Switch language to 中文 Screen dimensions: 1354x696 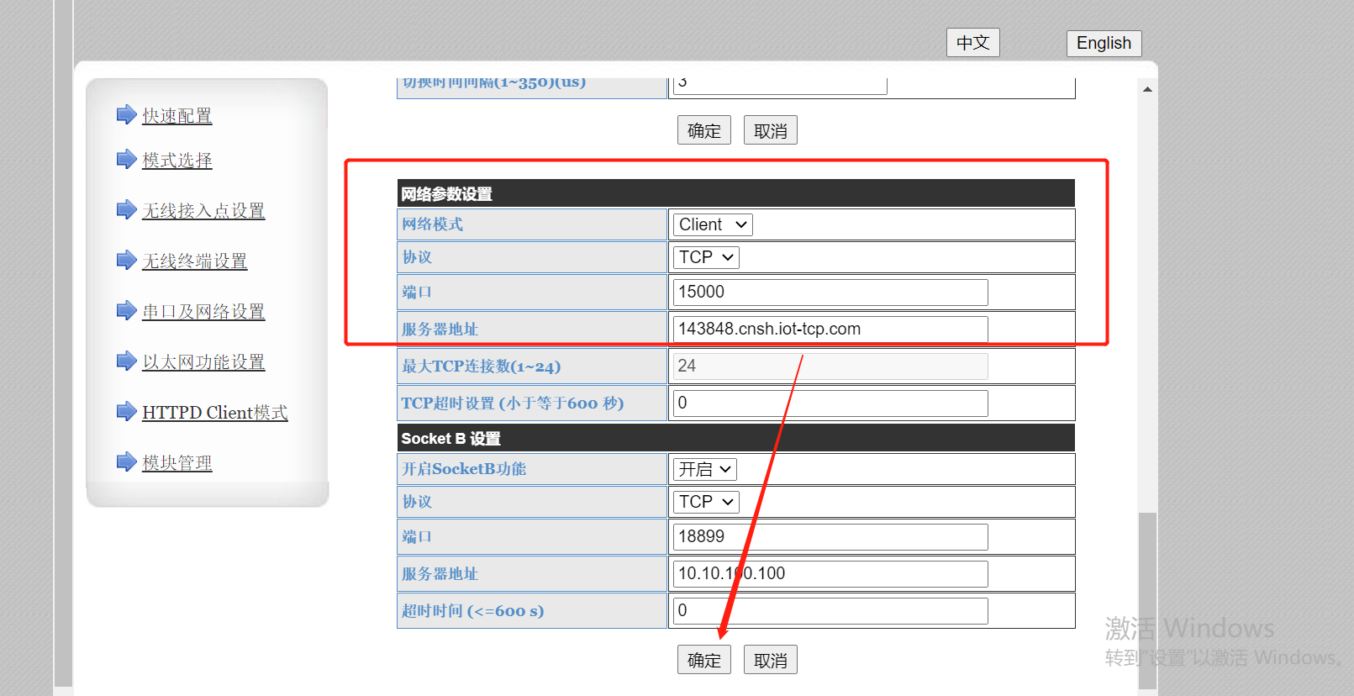(972, 43)
